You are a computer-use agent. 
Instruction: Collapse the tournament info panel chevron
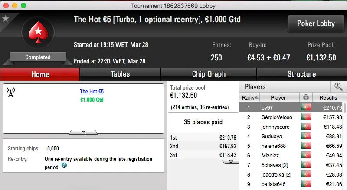[x=83, y=132]
